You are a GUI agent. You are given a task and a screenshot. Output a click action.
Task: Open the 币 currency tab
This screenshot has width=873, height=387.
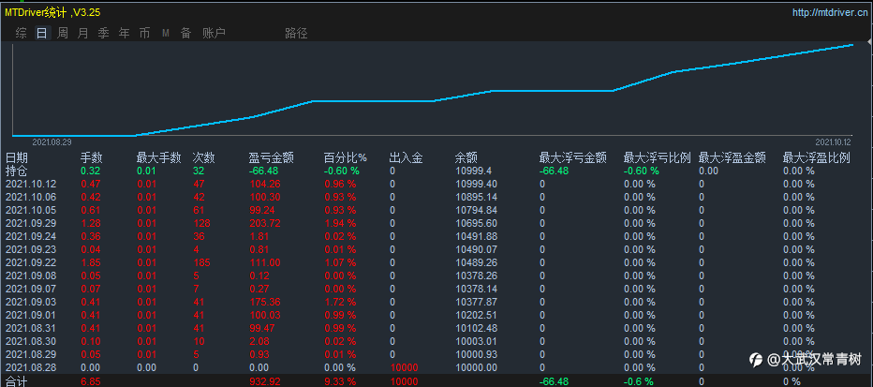pos(145,34)
